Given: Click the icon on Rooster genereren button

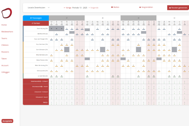Looking at the screenshot, I should [170, 8].
